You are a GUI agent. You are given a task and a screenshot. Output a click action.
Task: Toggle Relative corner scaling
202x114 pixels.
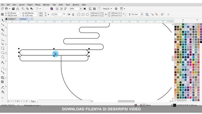tap(124, 14)
